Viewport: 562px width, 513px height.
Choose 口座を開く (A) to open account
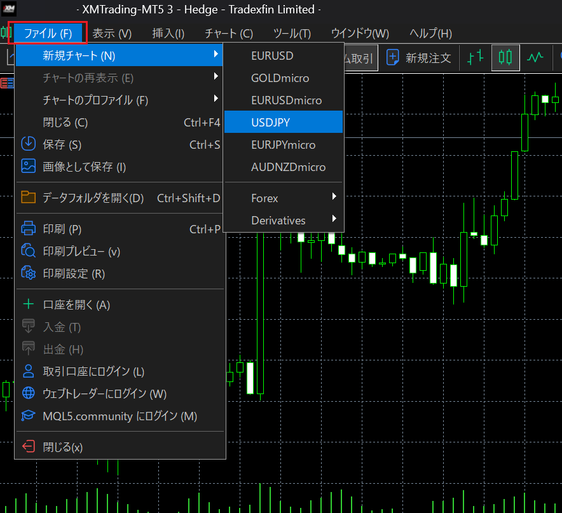pyautogui.click(x=76, y=304)
